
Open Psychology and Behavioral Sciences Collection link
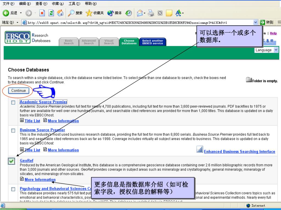[x=55, y=189]
